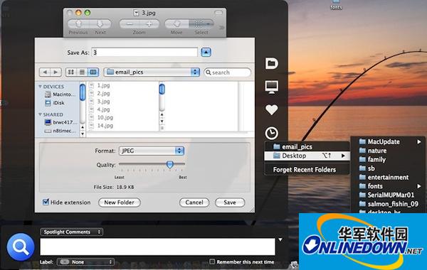Click the sidebar scrollbar thumb
Viewport: 427px width, 270px height.
(x=83, y=92)
